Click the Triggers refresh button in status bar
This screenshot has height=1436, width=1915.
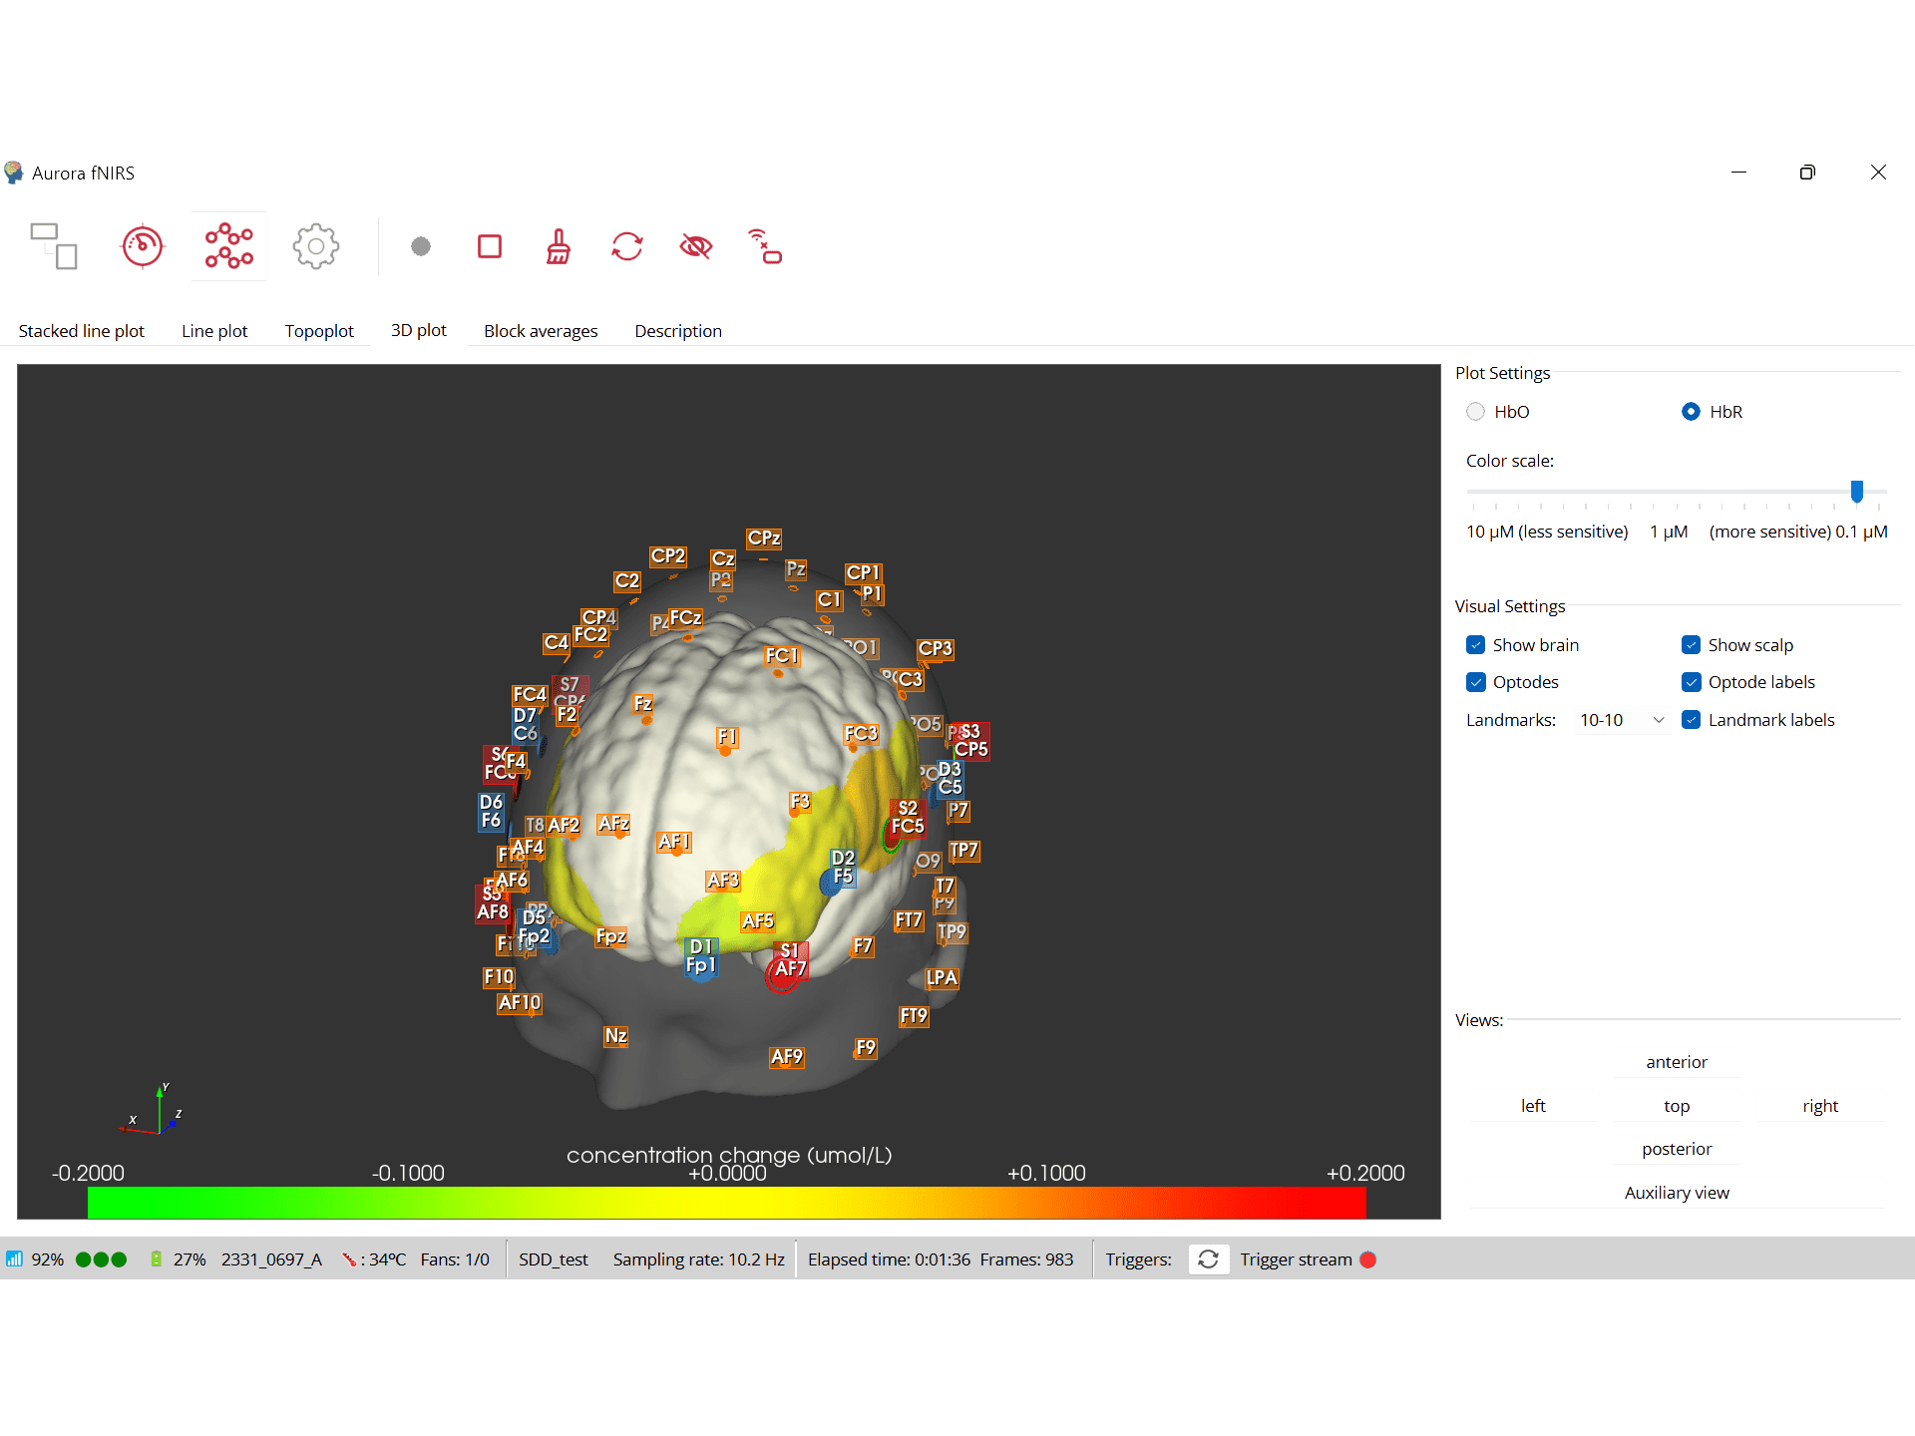(1208, 1259)
